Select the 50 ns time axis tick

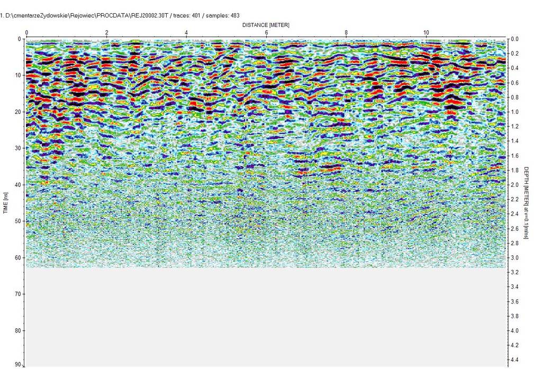click(17, 221)
